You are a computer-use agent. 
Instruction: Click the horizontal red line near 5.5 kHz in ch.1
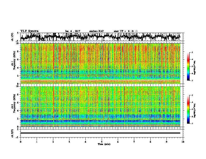(100, 62)
